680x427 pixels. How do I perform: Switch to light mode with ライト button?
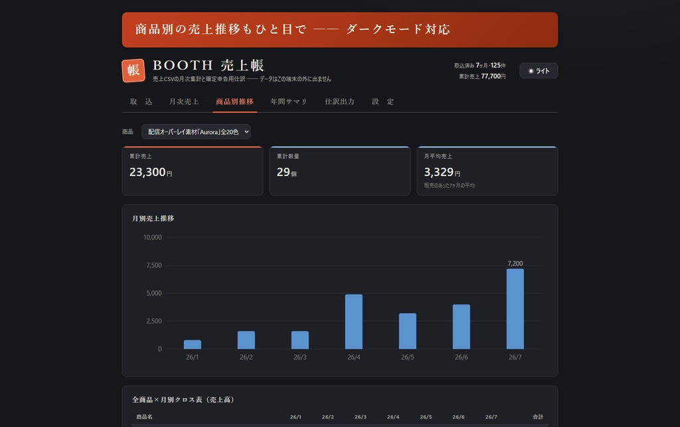point(538,70)
